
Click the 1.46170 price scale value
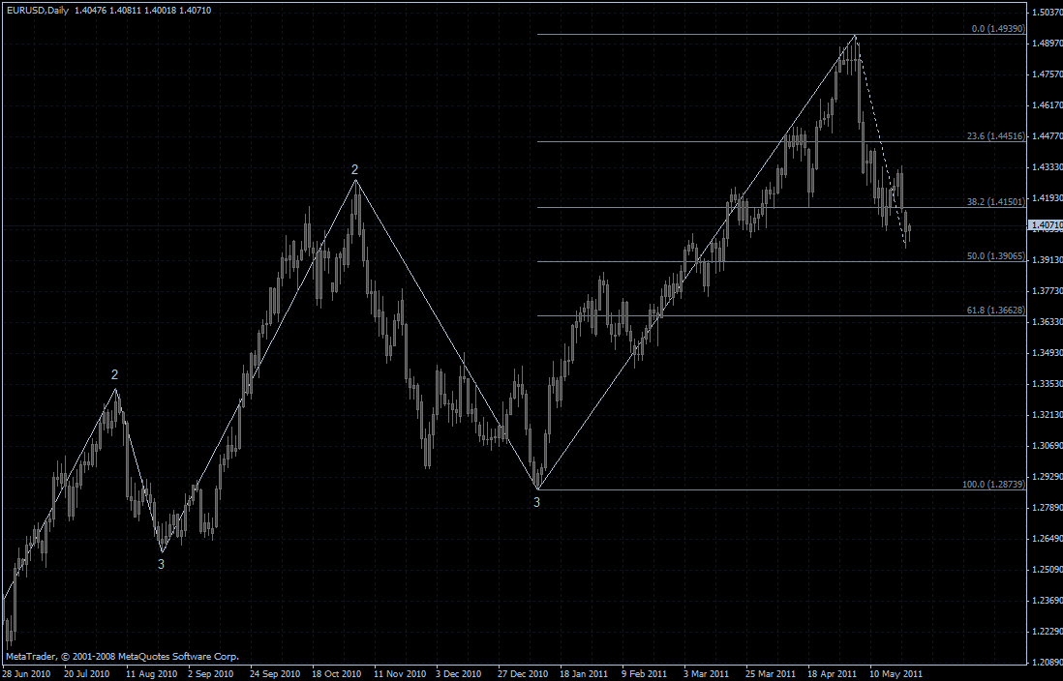tap(1048, 105)
